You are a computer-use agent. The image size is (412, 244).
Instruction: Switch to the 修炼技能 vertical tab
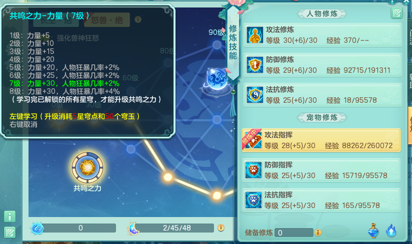pyautogui.click(x=233, y=42)
